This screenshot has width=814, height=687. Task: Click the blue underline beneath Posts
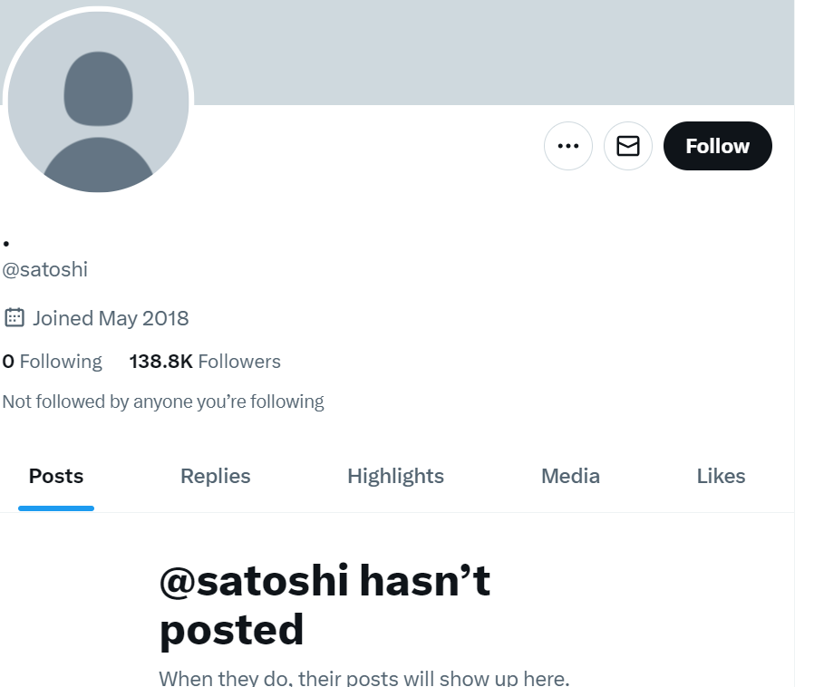click(56, 508)
